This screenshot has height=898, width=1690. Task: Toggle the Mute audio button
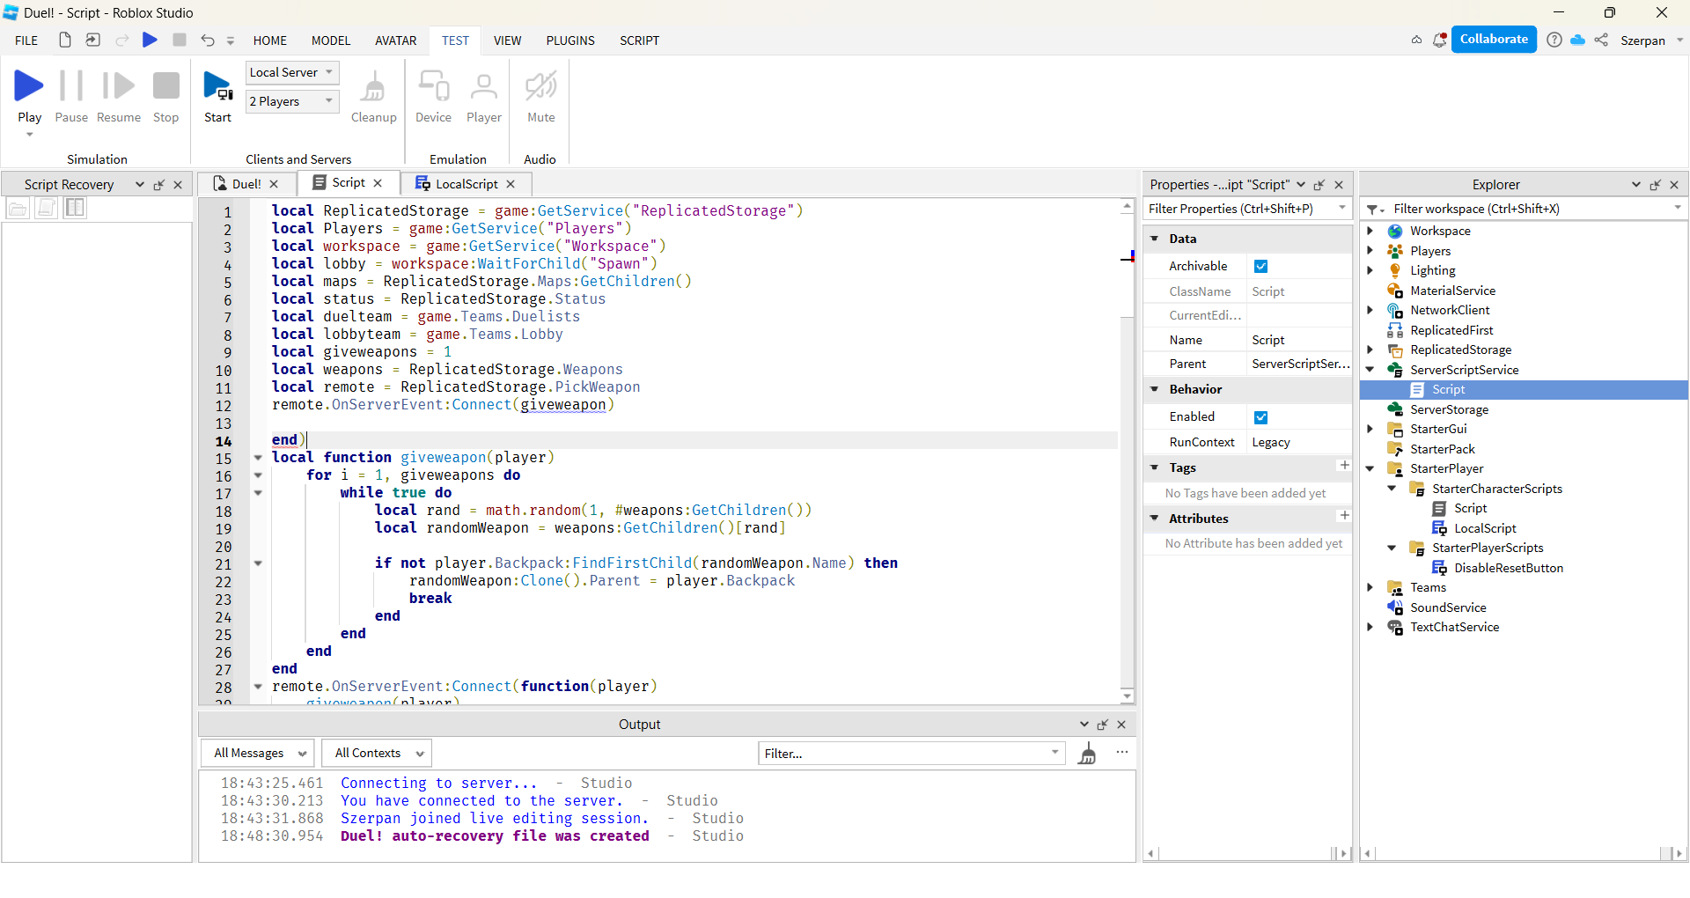click(x=540, y=96)
